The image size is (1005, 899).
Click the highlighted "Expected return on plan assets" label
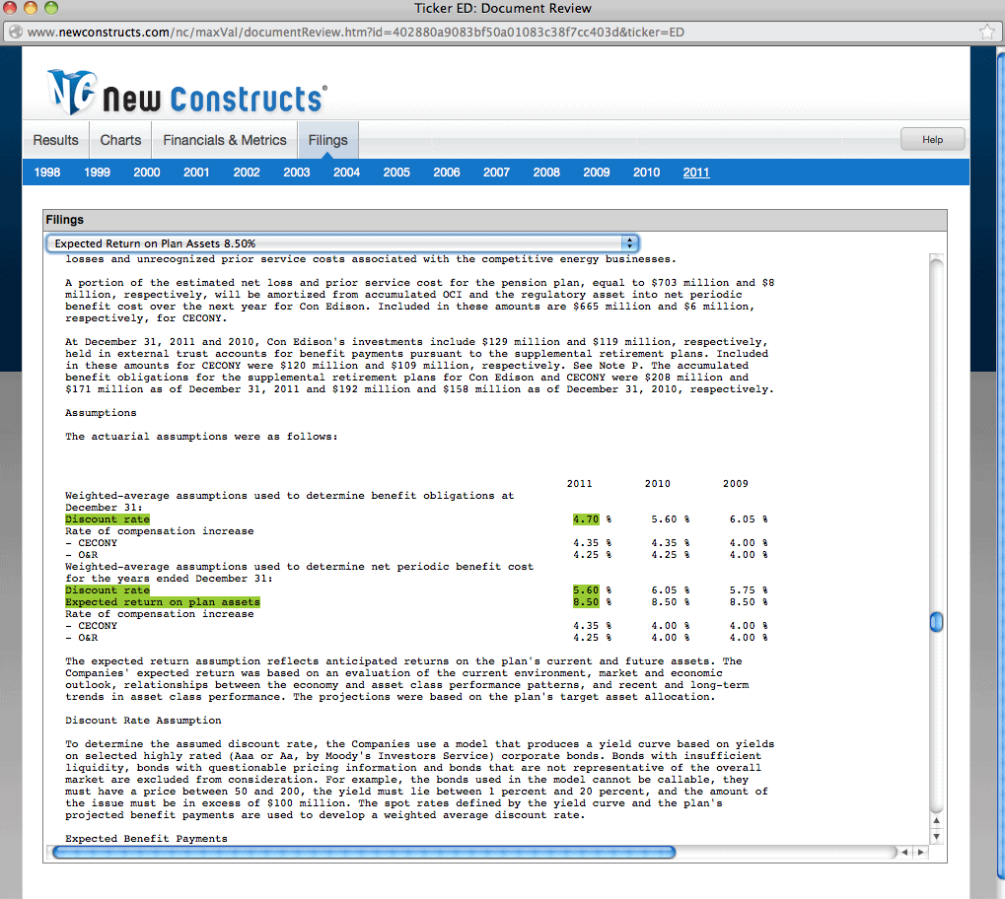click(x=163, y=601)
